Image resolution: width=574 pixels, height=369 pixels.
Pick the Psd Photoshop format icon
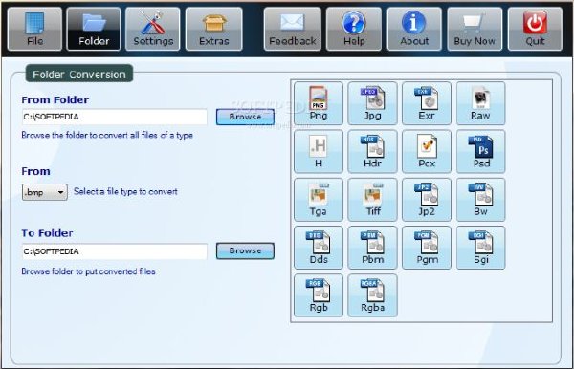point(480,151)
